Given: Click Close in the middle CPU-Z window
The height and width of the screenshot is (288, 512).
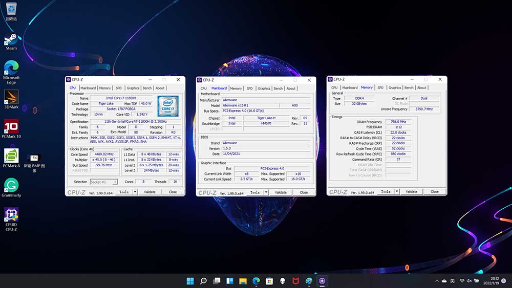Looking at the screenshot, I should (304, 192).
